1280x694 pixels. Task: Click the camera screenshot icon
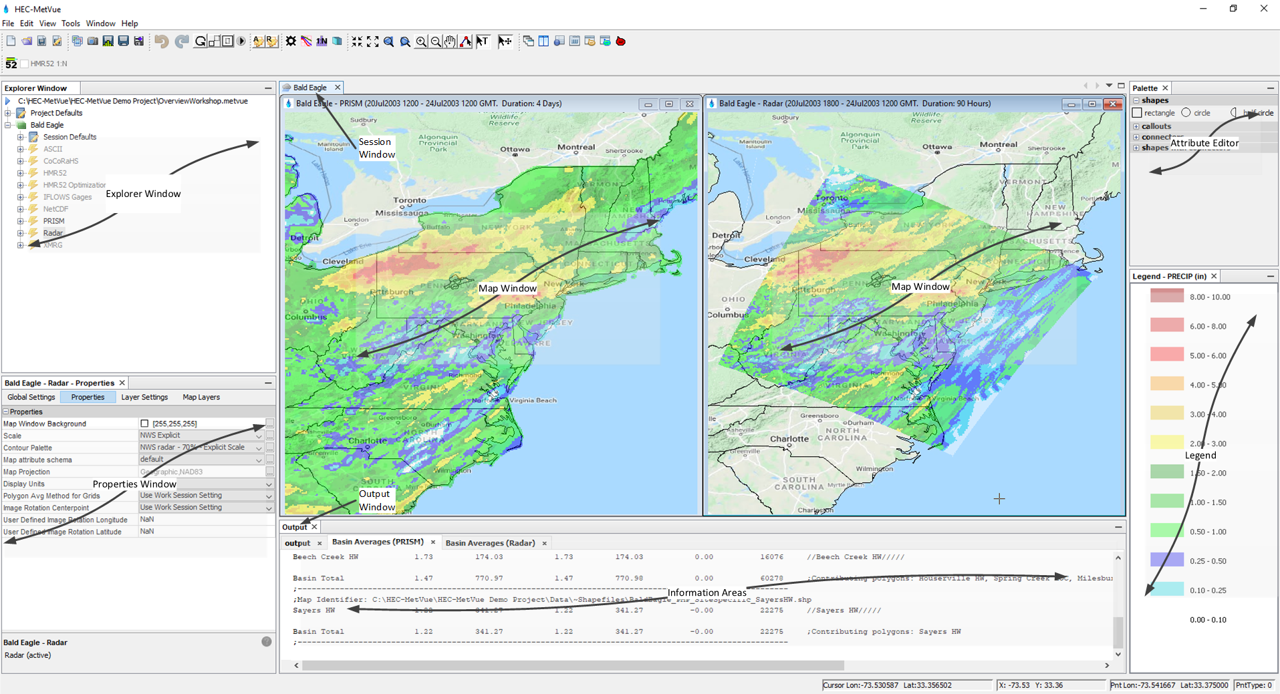click(93, 41)
